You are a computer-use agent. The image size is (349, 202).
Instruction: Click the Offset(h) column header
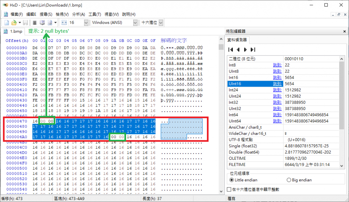(17, 41)
